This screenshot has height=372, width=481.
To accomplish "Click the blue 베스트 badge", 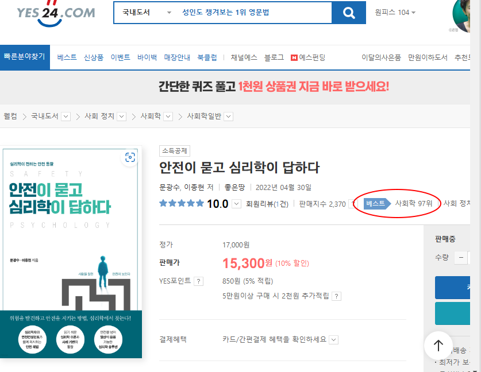I will point(377,203).
